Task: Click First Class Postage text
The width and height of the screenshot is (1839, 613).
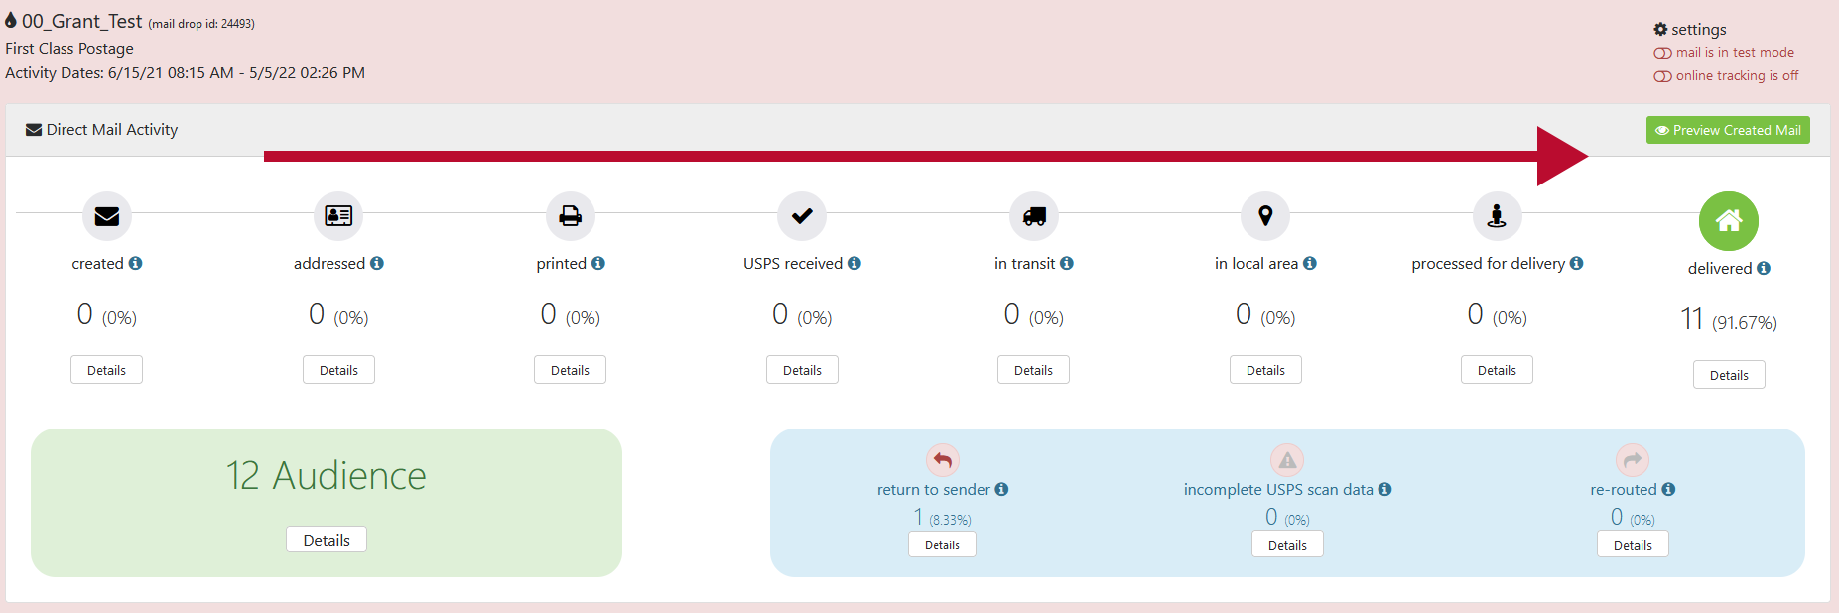Action: (69, 49)
